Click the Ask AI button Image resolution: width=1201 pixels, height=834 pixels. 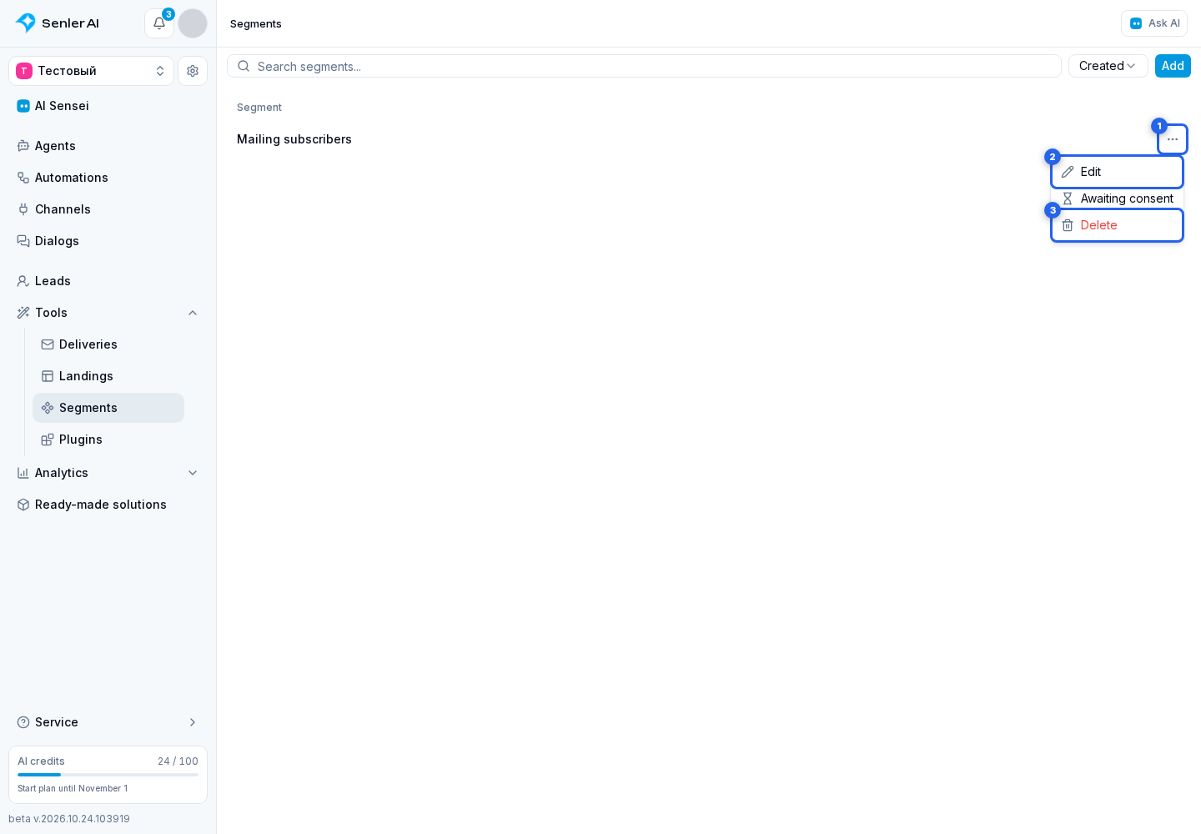(x=1154, y=23)
